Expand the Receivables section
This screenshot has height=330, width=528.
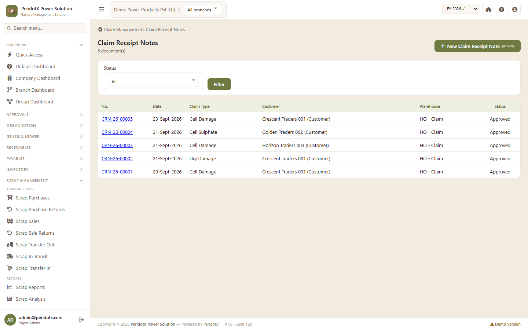tap(45, 147)
